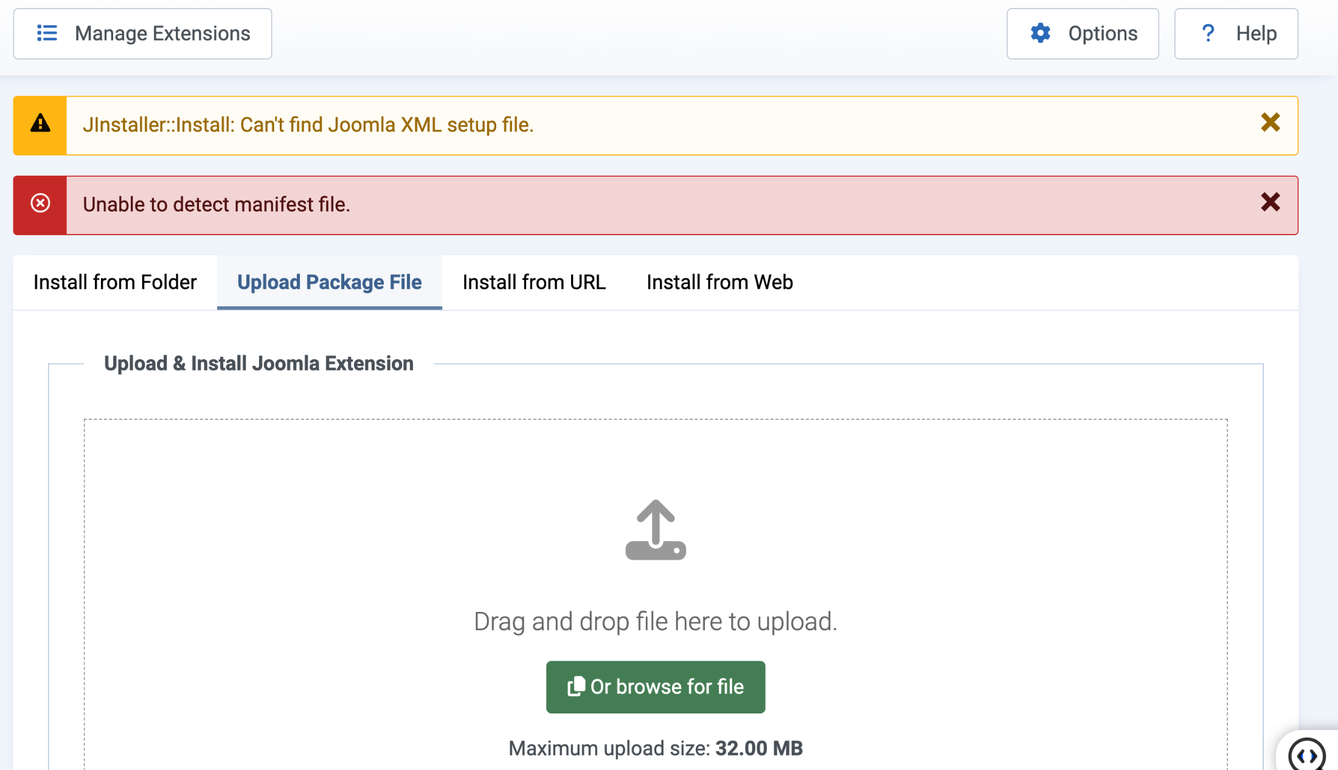Click the upload arrow icon

[x=656, y=530]
